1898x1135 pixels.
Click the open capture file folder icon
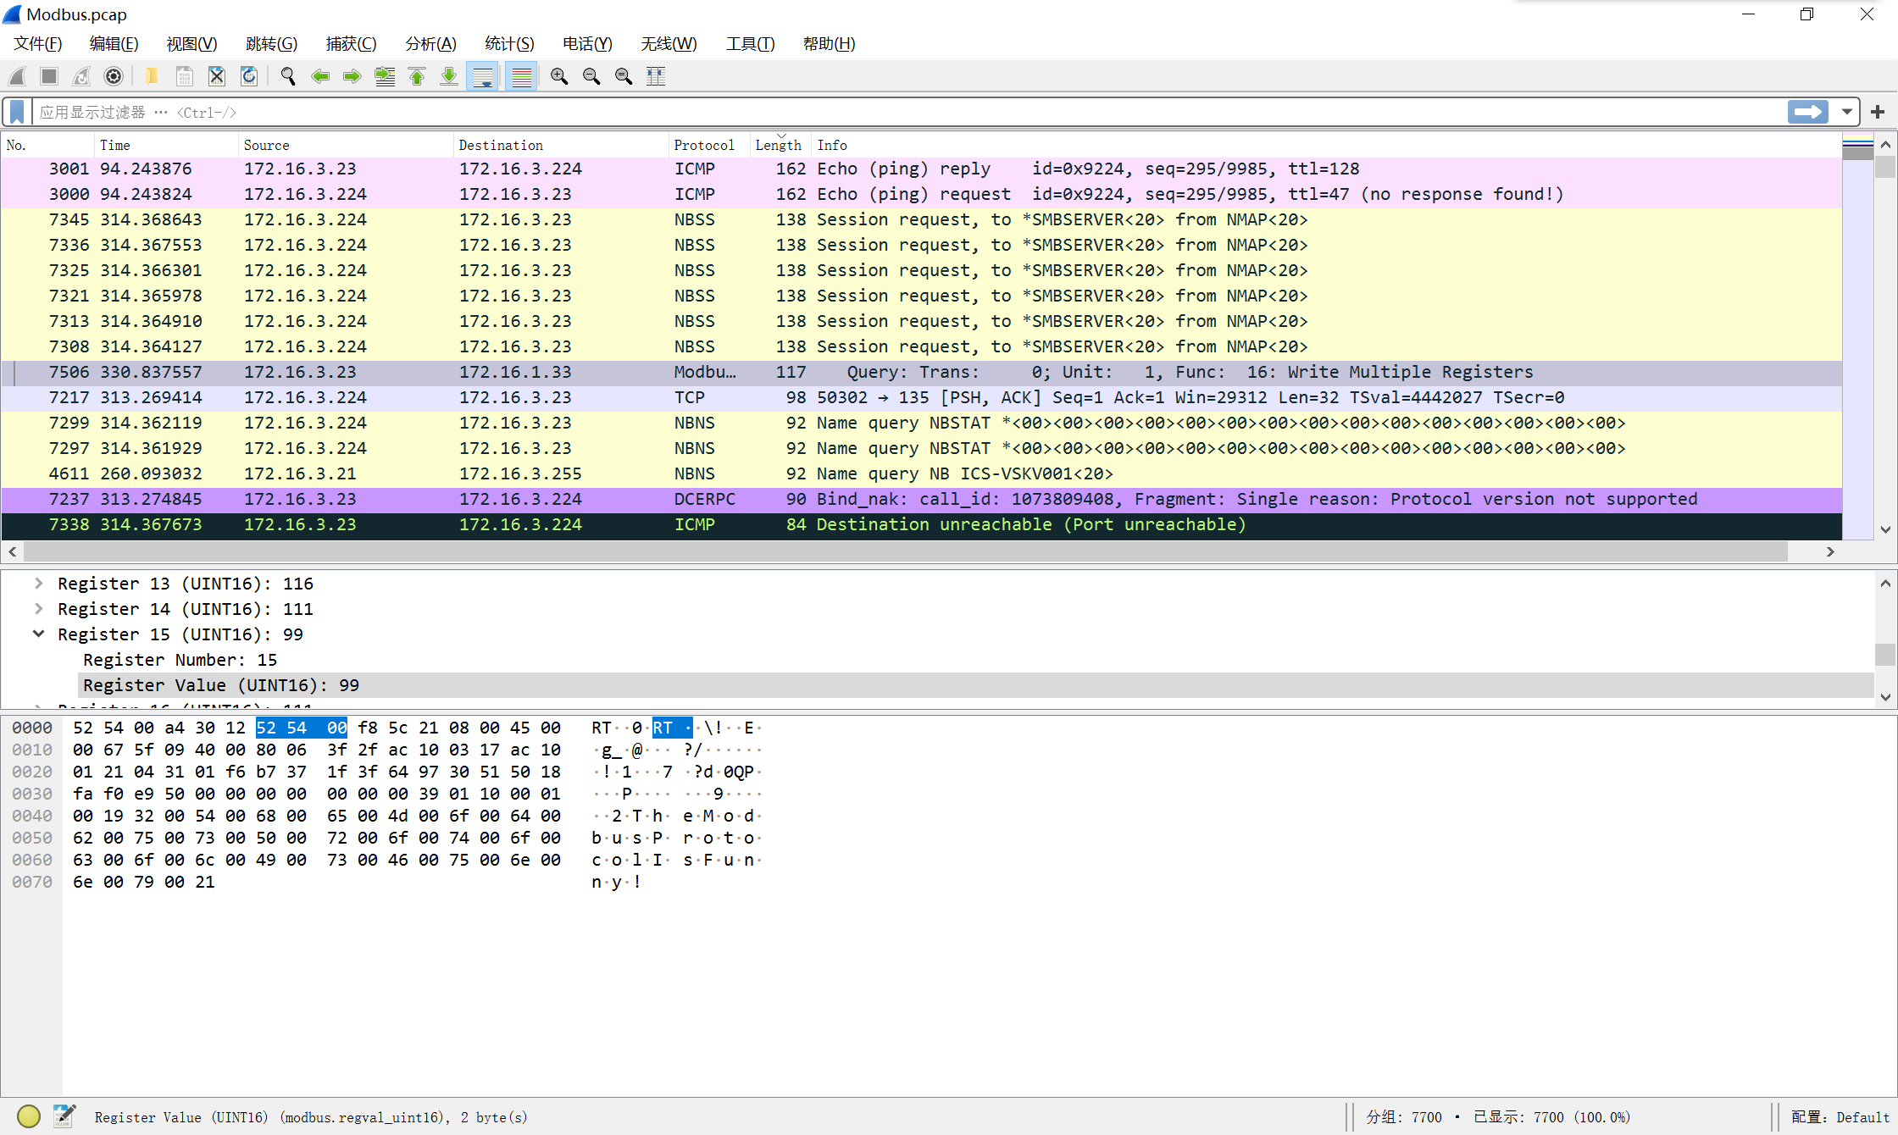(152, 76)
